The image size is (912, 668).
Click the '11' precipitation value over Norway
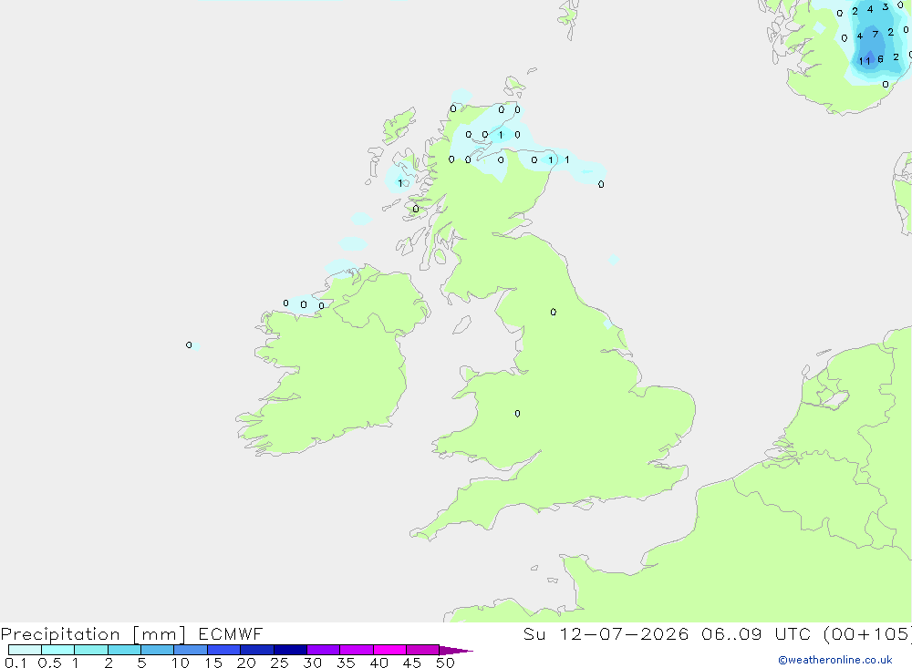click(x=865, y=61)
